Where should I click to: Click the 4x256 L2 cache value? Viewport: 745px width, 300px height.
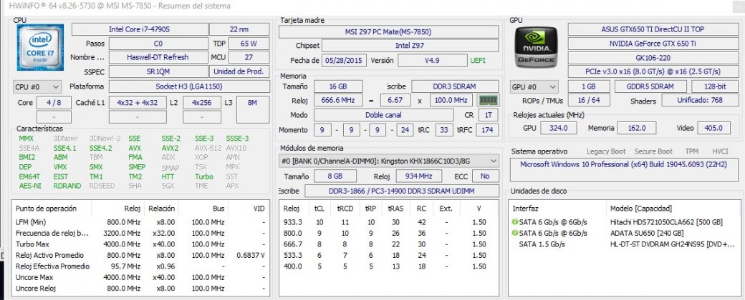(x=201, y=102)
